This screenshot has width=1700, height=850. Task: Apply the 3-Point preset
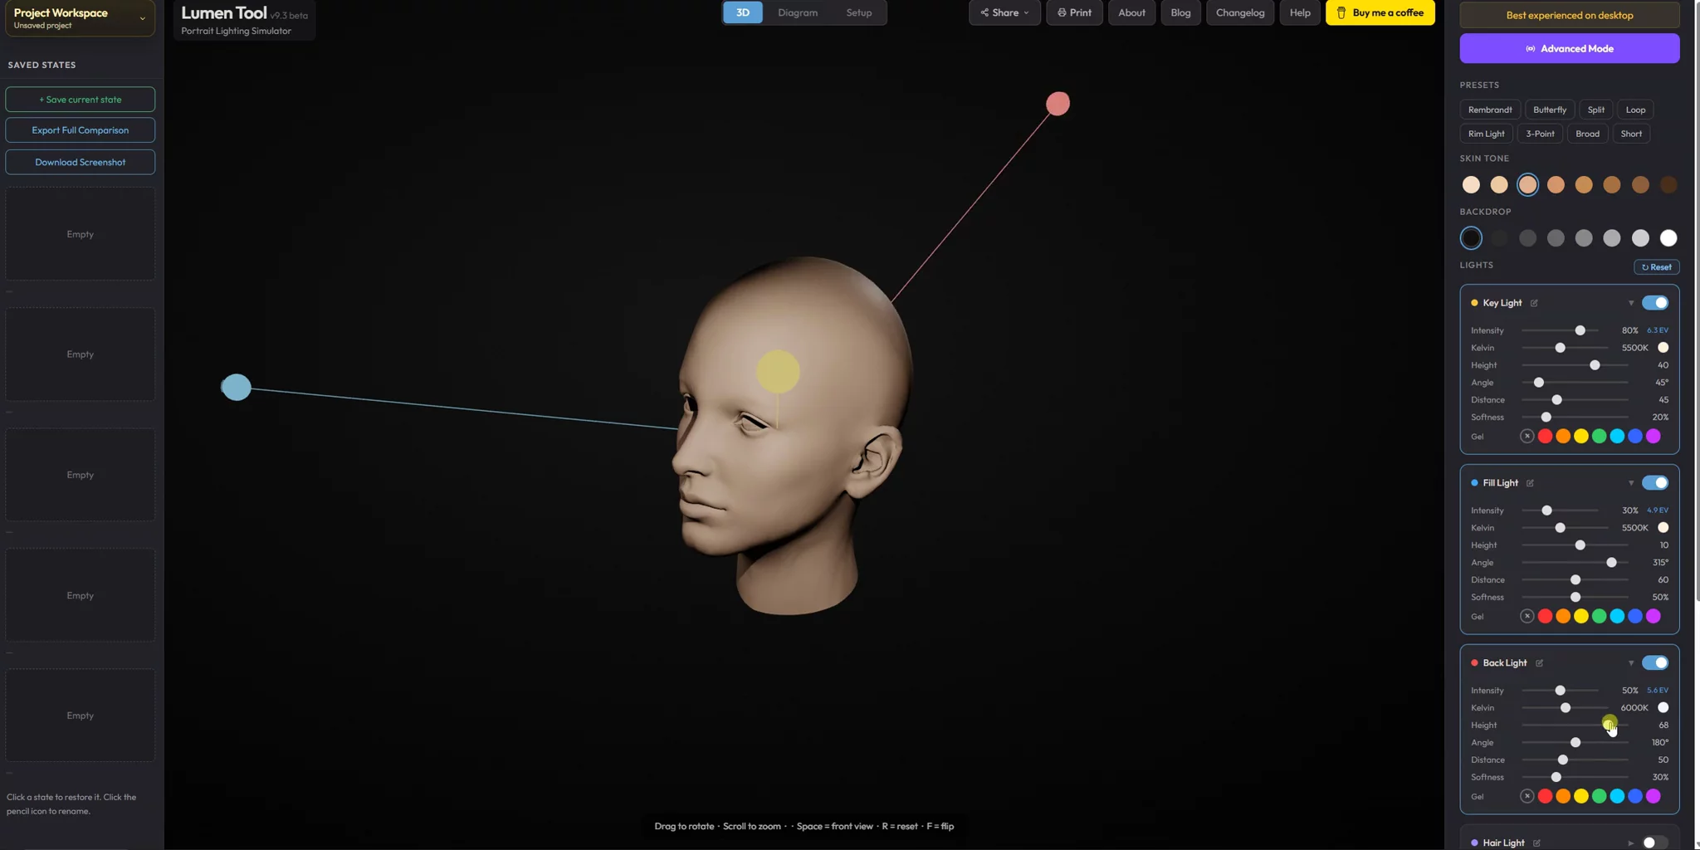click(x=1540, y=134)
